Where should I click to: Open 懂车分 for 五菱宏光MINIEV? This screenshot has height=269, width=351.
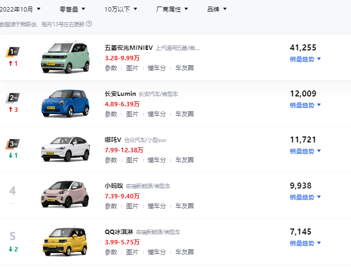(157, 68)
